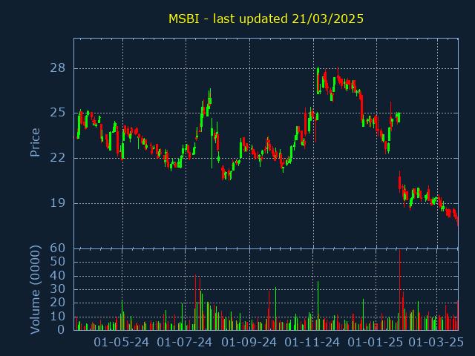The image size is (475, 356).
Task: Click the price axis label 22
Action: (x=58, y=158)
